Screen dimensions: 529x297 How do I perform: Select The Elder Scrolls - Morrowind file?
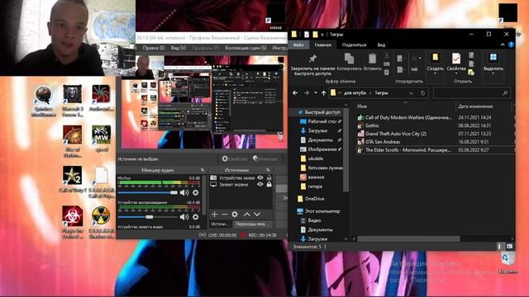[x=407, y=150]
